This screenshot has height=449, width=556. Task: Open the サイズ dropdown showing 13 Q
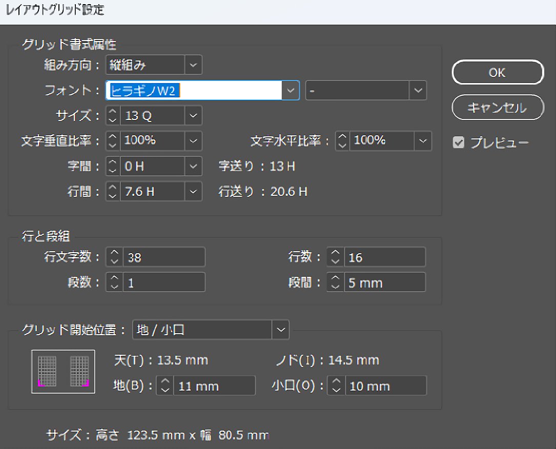pos(193,115)
